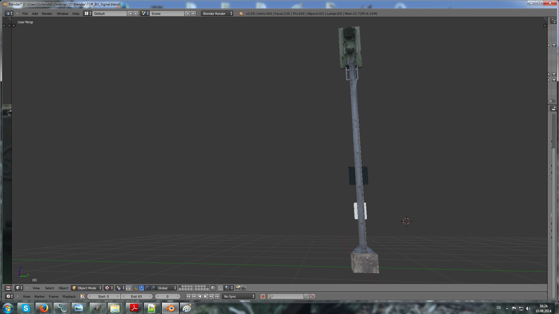559x314 pixels.
Task: Select the translate manipulator arrow icon
Action: click(141, 288)
